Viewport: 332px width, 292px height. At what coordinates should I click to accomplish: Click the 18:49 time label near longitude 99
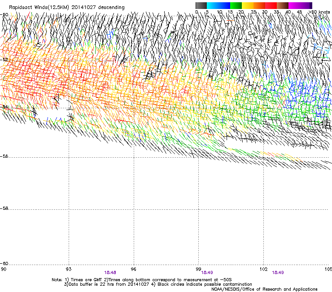(207, 273)
